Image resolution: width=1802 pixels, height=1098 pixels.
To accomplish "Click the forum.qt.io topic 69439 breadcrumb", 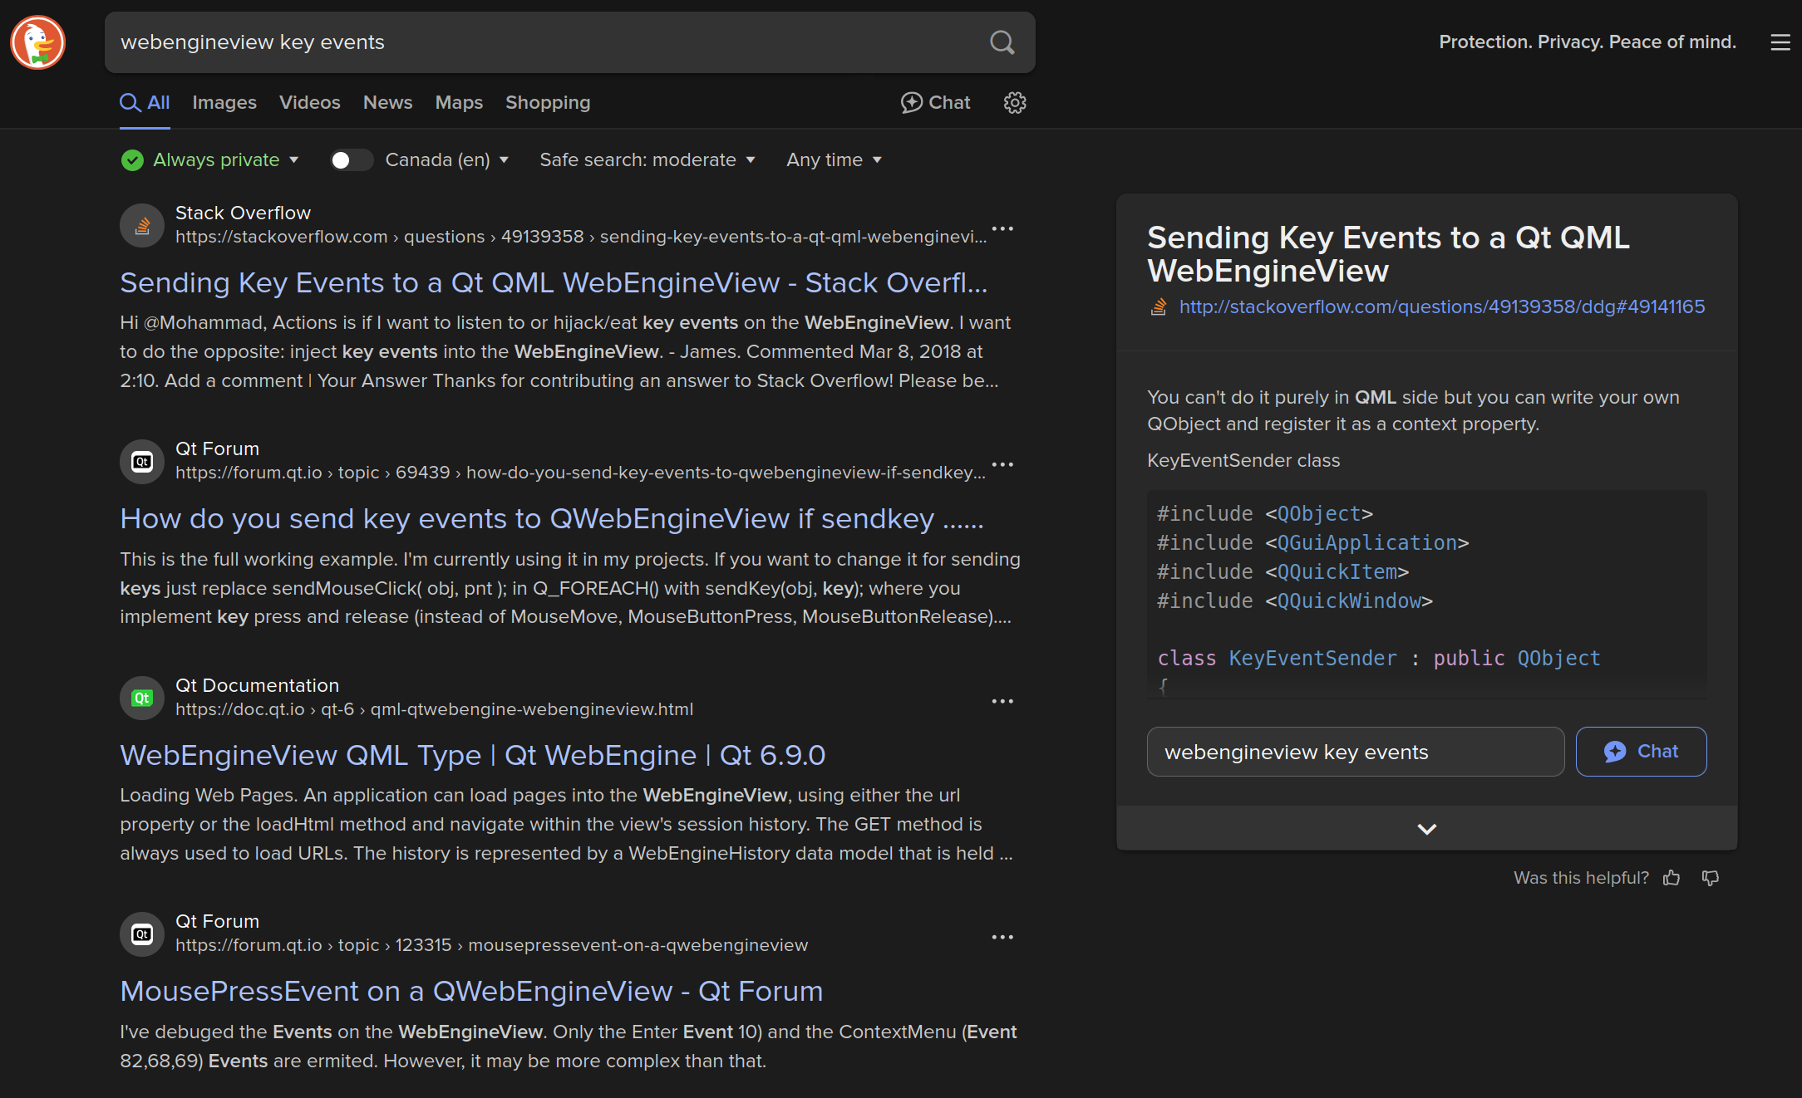I will click(x=580, y=473).
